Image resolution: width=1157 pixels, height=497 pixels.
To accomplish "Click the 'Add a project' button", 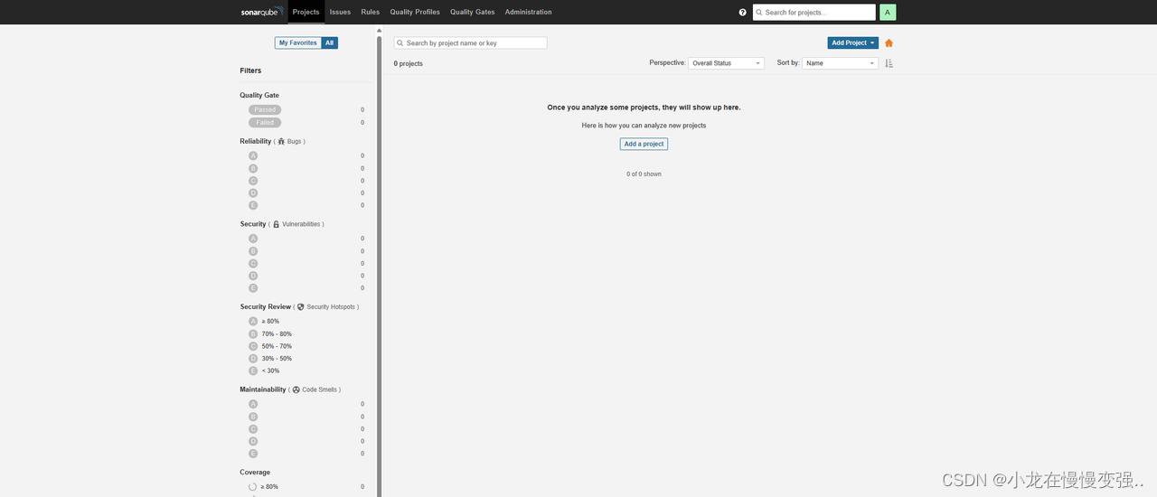I will coord(644,144).
